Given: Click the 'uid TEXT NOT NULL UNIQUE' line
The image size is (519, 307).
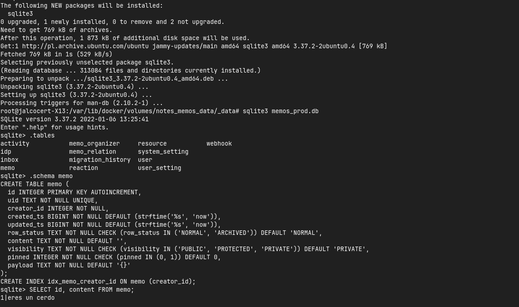Looking at the screenshot, I should coord(52,200).
